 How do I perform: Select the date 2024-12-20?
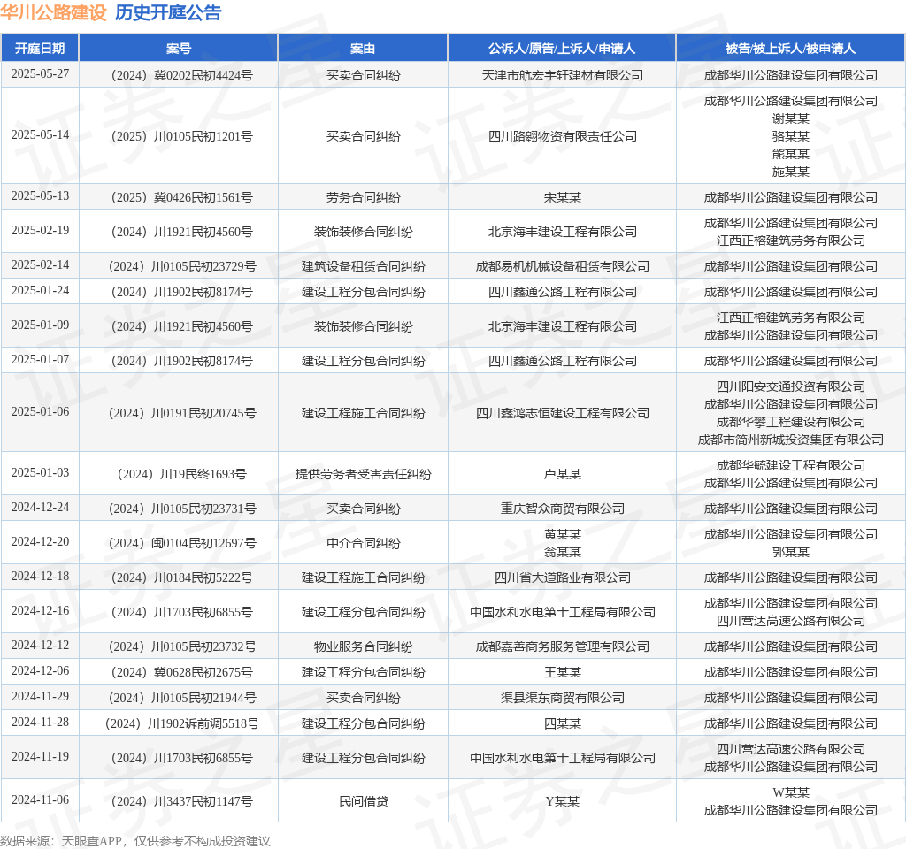40,542
